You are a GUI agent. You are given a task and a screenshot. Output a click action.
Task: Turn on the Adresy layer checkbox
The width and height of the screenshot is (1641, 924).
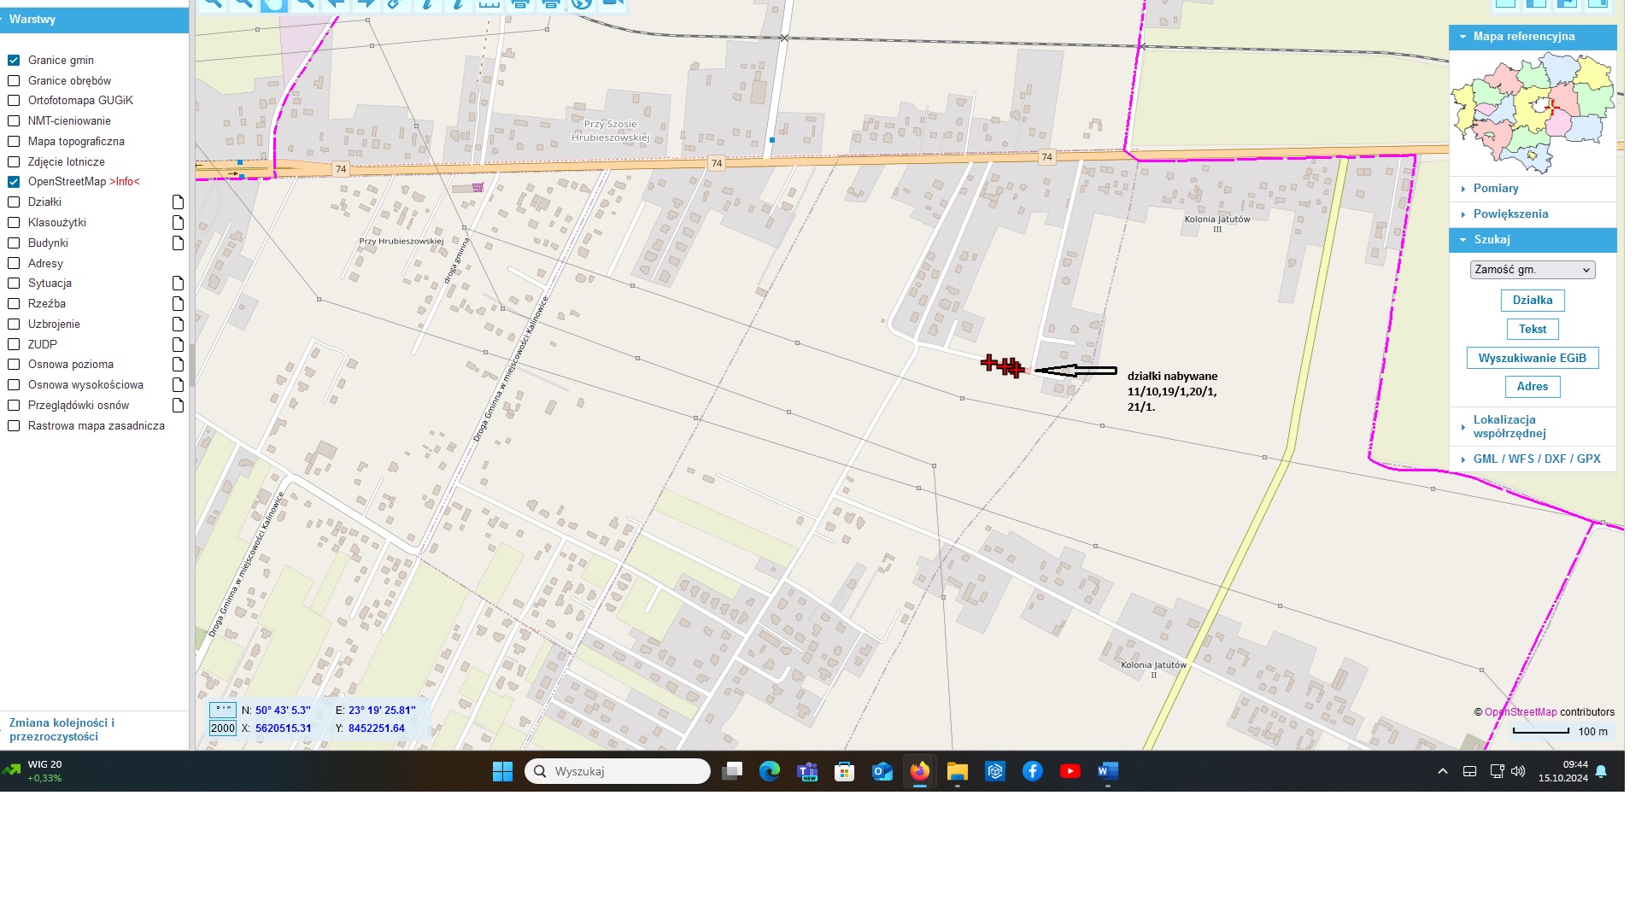tap(14, 264)
